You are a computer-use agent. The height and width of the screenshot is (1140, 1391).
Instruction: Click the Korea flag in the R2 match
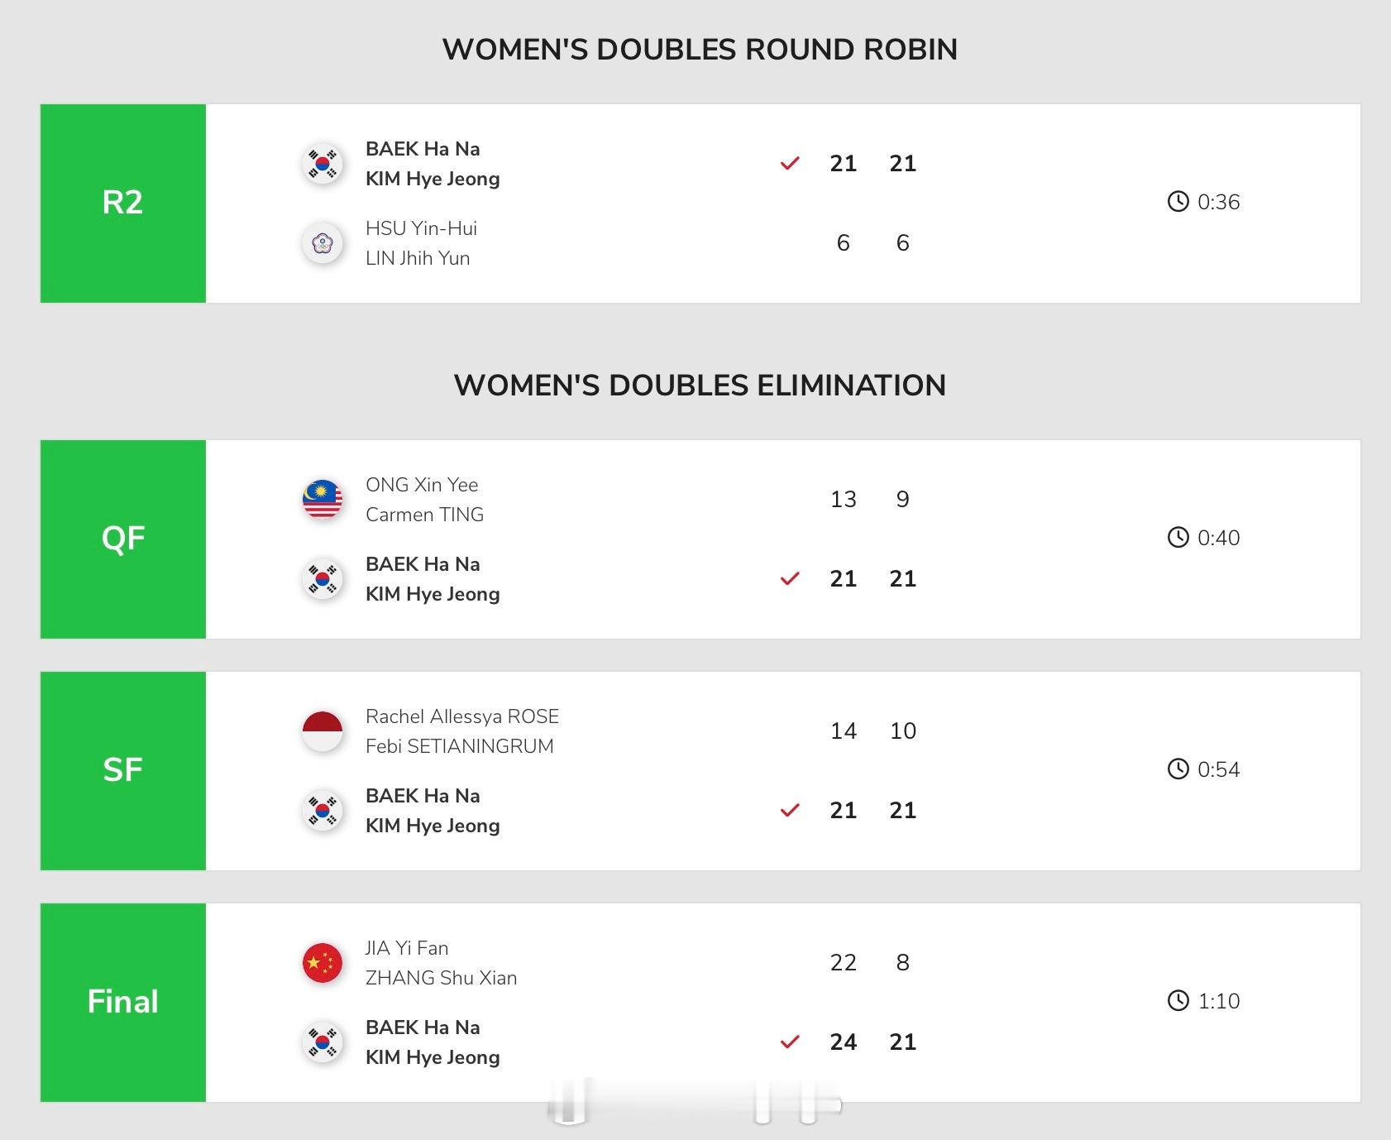click(323, 164)
